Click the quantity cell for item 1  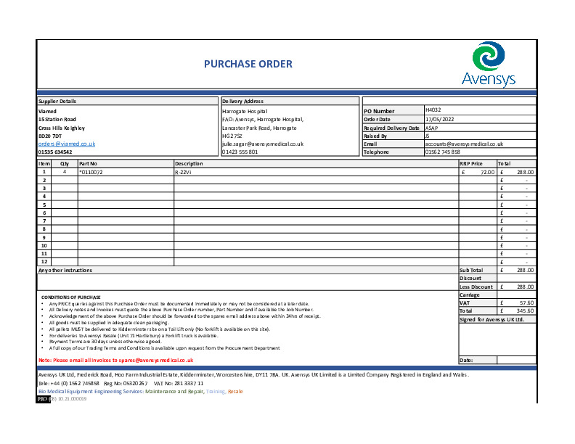pyautogui.click(x=65, y=172)
